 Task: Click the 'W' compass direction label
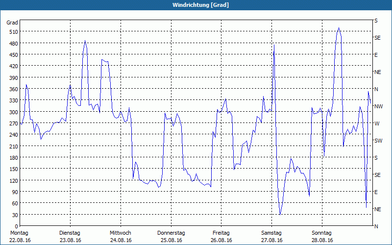click(377, 123)
